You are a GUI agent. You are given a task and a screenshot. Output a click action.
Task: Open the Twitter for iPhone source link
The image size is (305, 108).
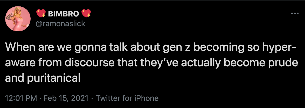[127, 98]
